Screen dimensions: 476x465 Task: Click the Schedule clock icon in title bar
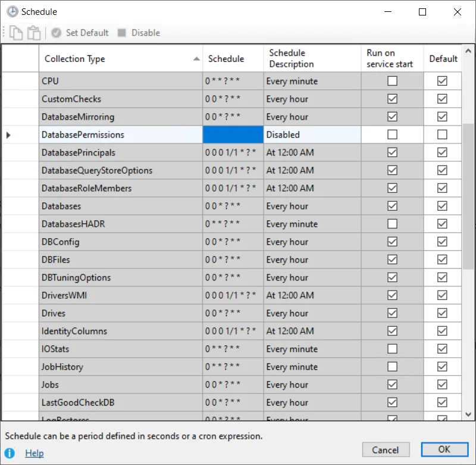pyautogui.click(x=12, y=12)
